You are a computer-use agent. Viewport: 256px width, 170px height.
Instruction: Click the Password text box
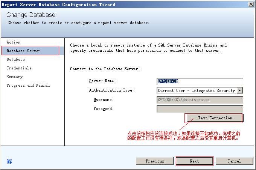point(200,109)
